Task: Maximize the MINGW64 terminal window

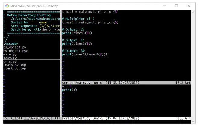Action: coord(176,6)
